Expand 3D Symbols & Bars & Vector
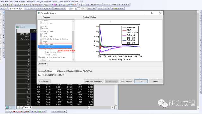The height and width of the screenshot is (114, 202). 41,39
